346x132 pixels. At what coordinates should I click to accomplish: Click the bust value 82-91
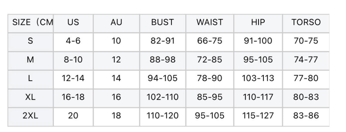pyautogui.click(x=163, y=41)
